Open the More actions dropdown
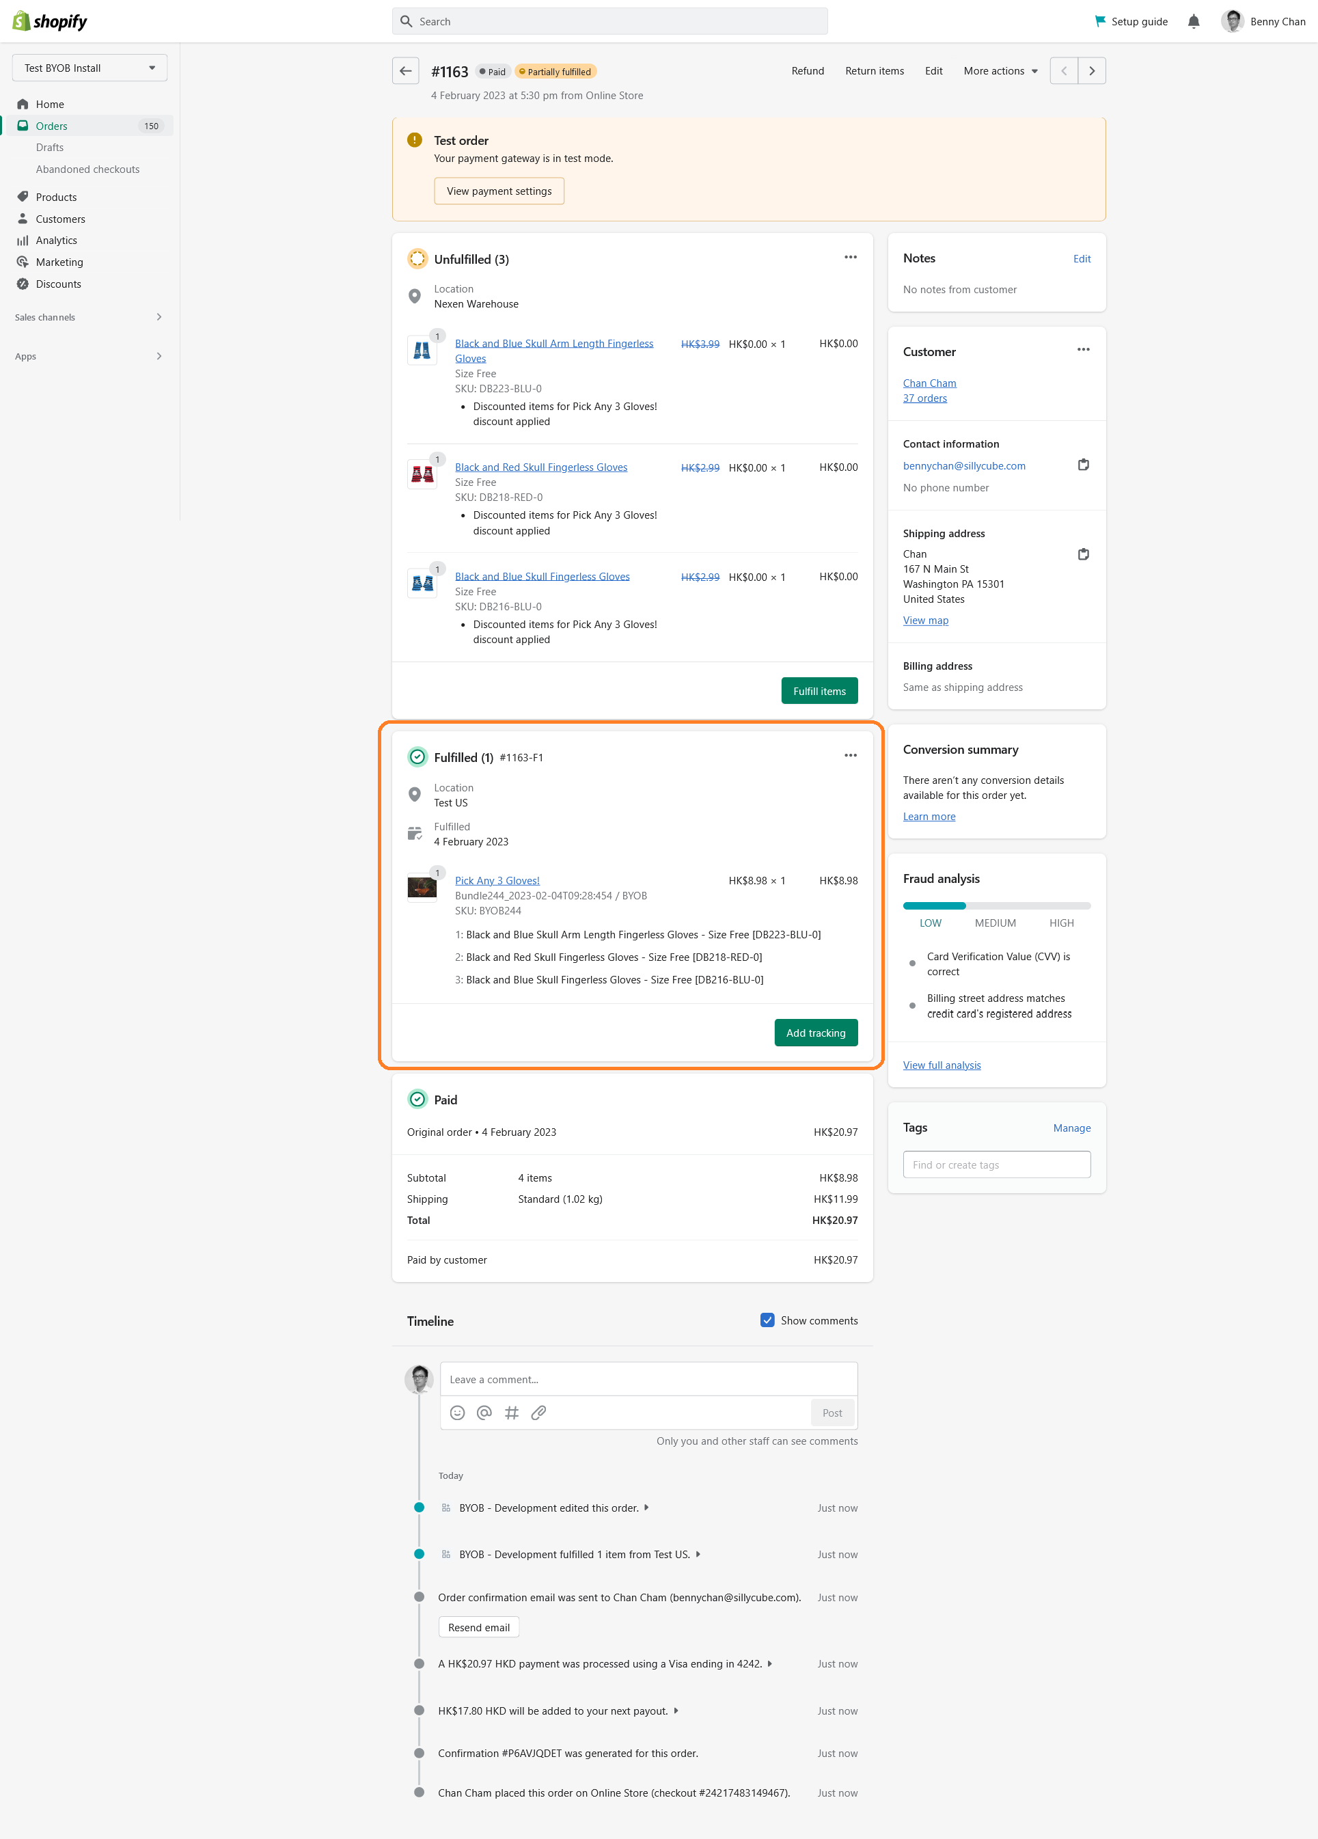The image size is (1318, 1839). tap(1000, 71)
